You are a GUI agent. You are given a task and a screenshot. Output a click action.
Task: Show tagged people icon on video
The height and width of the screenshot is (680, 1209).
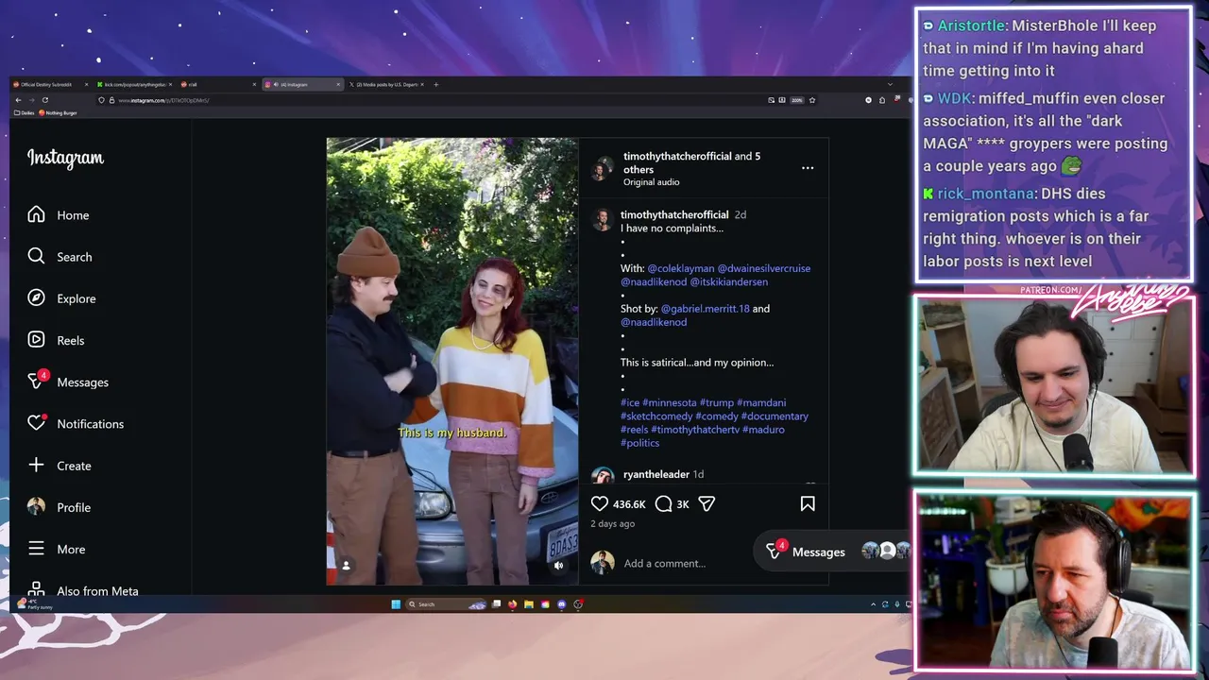coord(346,565)
